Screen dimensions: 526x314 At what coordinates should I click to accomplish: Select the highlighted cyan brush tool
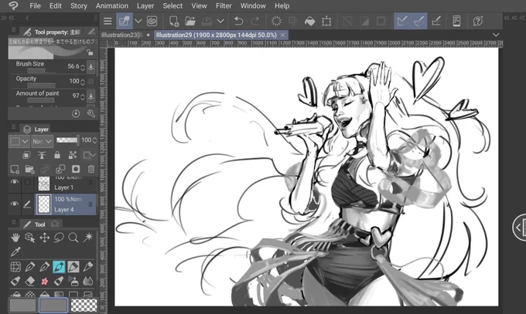(x=59, y=267)
